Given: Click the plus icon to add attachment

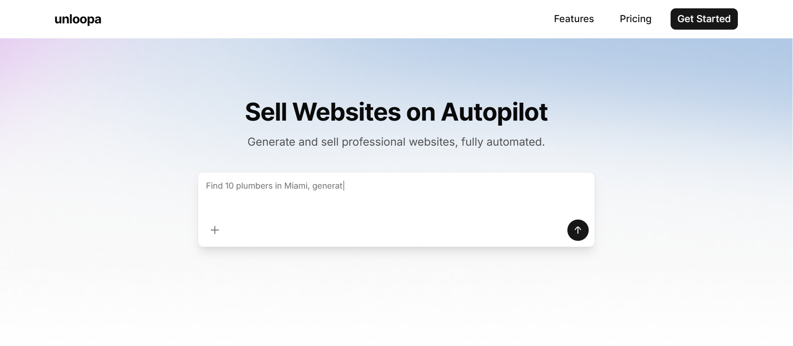Looking at the screenshot, I should click(215, 230).
